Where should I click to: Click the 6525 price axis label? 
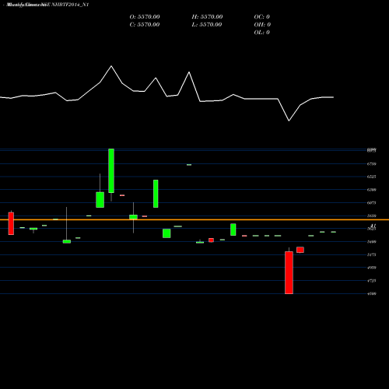tap(371, 177)
